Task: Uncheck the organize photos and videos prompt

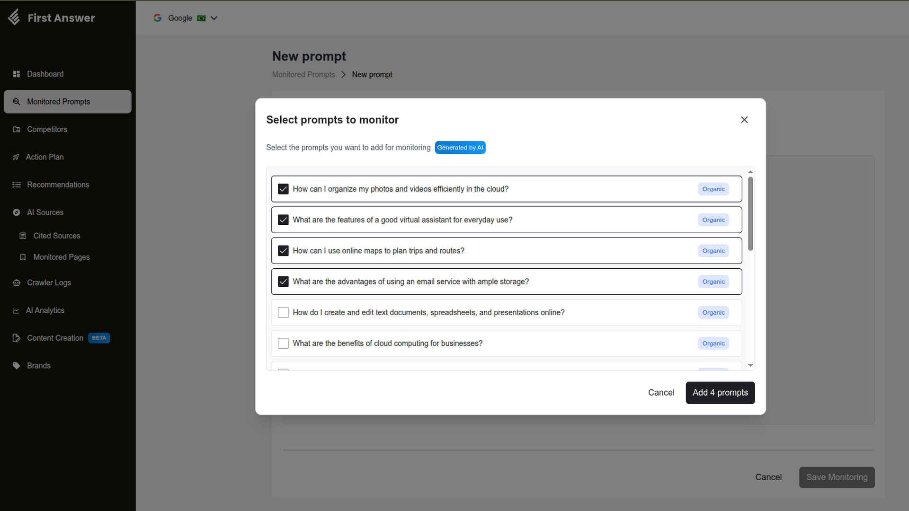Action: (x=283, y=189)
